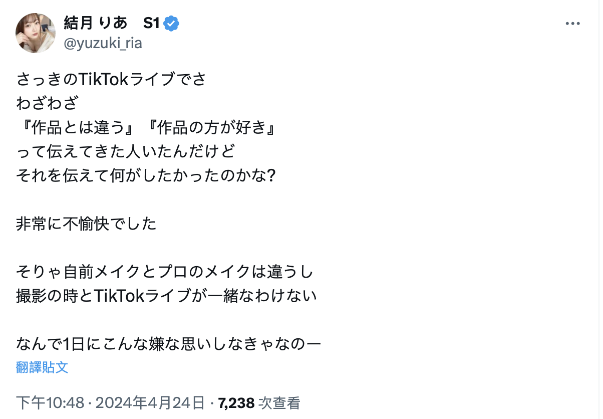Open the profile avatar photo

click(x=36, y=33)
